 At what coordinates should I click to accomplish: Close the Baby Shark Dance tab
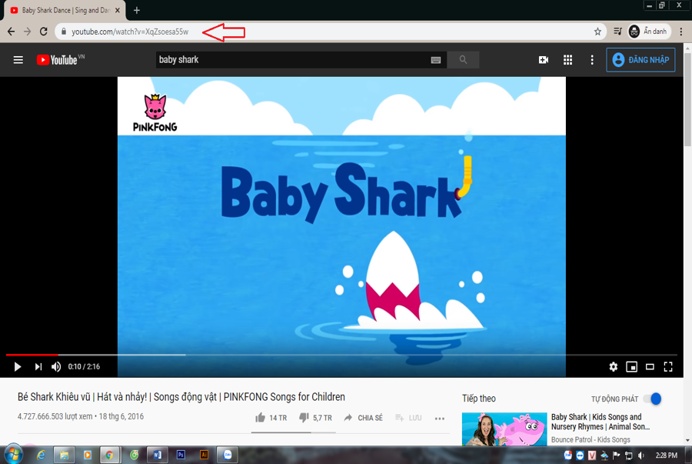click(118, 10)
